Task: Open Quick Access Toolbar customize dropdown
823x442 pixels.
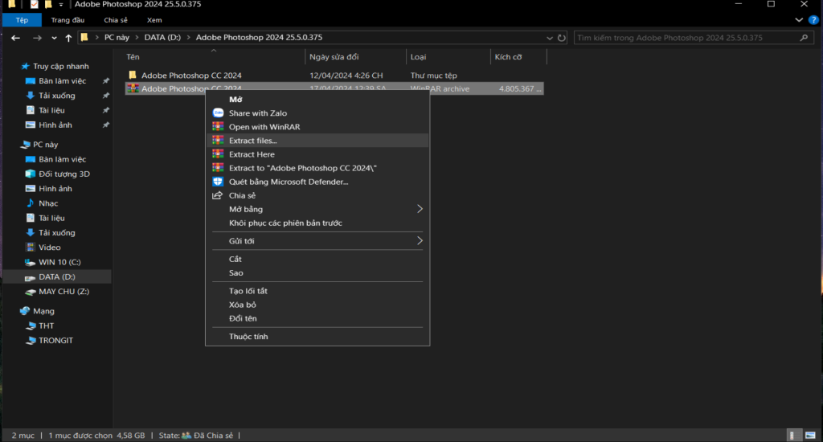Action: (x=61, y=4)
